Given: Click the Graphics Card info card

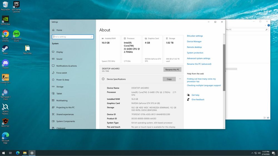Looking at the screenshot, I should point(153,49).
